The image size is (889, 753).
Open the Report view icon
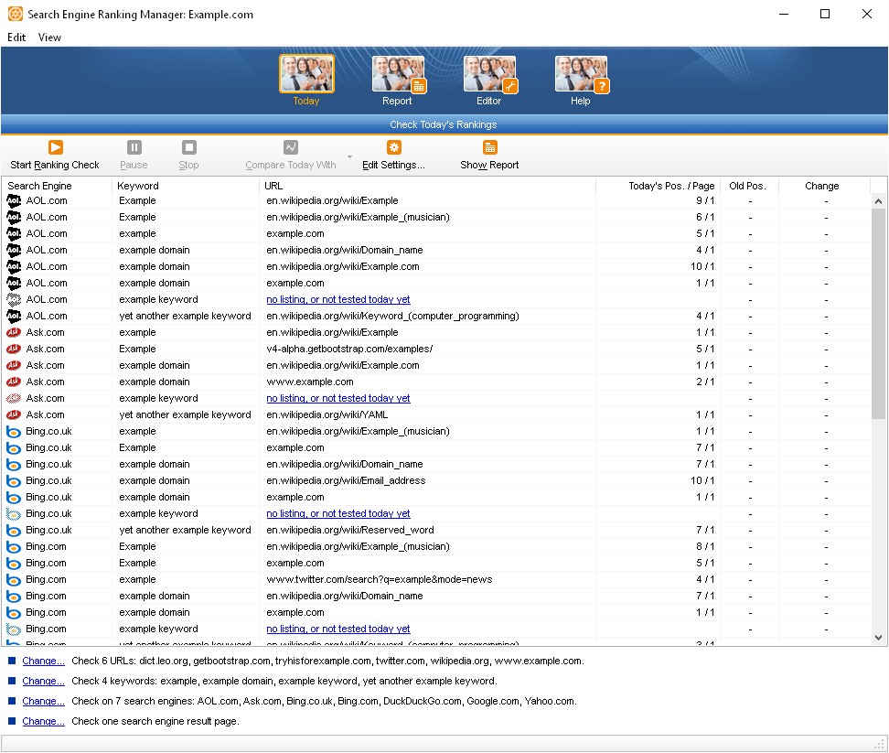397,73
